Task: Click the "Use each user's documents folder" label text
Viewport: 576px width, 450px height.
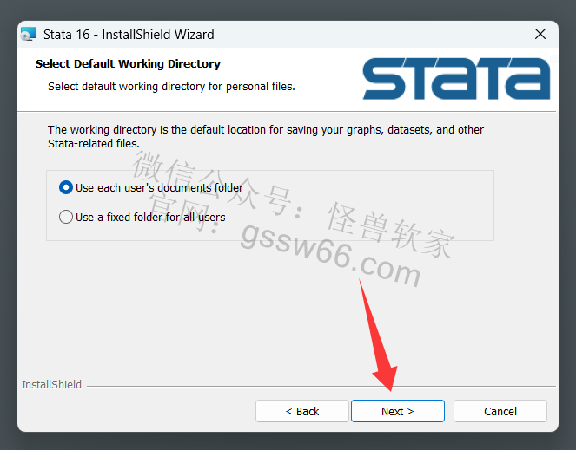Action: 159,188
